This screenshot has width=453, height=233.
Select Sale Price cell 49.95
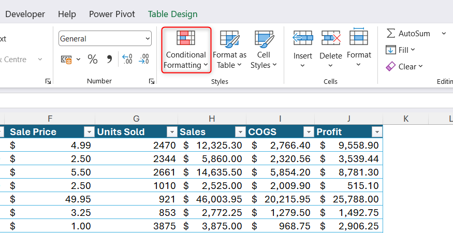coord(50,199)
